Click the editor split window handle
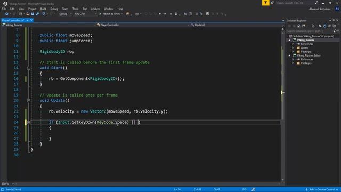Screen dimensions: 341x192 point(282,29)
